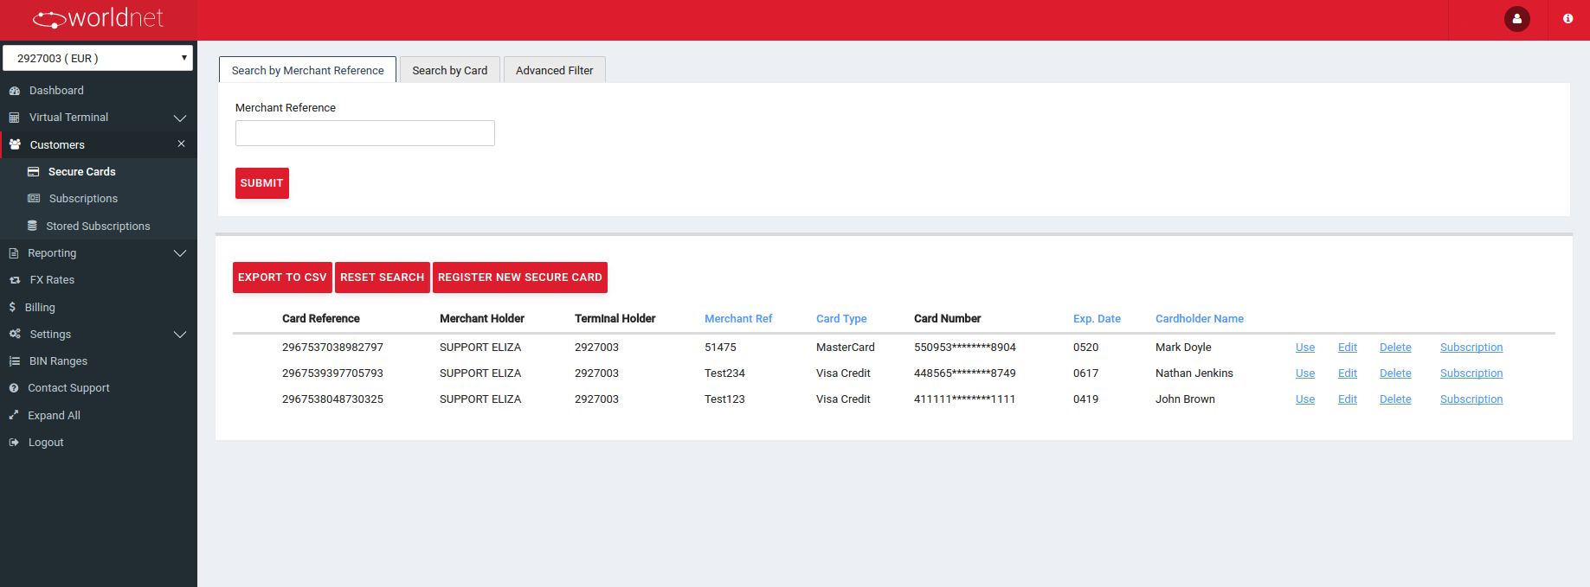Click REGISTER NEW SECURE CARD button

pyautogui.click(x=520, y=278)
